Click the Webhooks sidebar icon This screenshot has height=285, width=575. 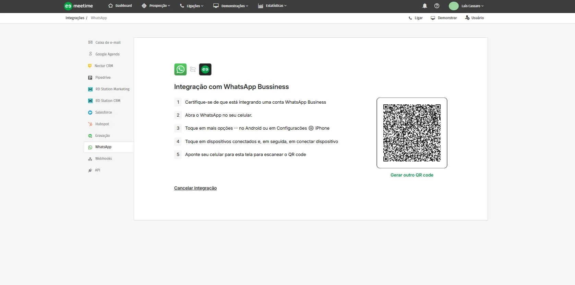click(90, 159)
